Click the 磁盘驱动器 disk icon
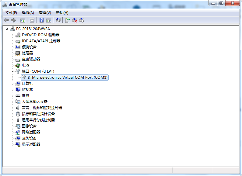The width and height of the screenshot is (242, 176). tap(18, 60)
